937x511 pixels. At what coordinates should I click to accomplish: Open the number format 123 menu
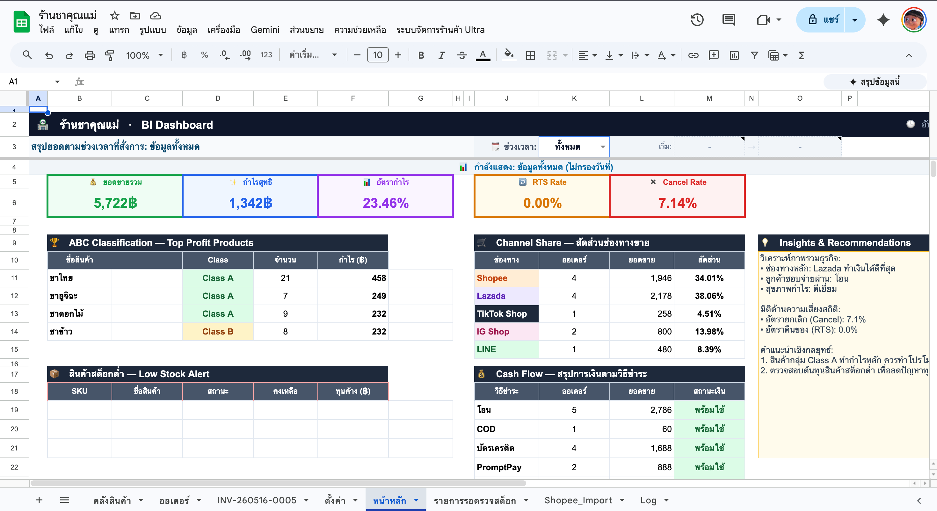266,55
